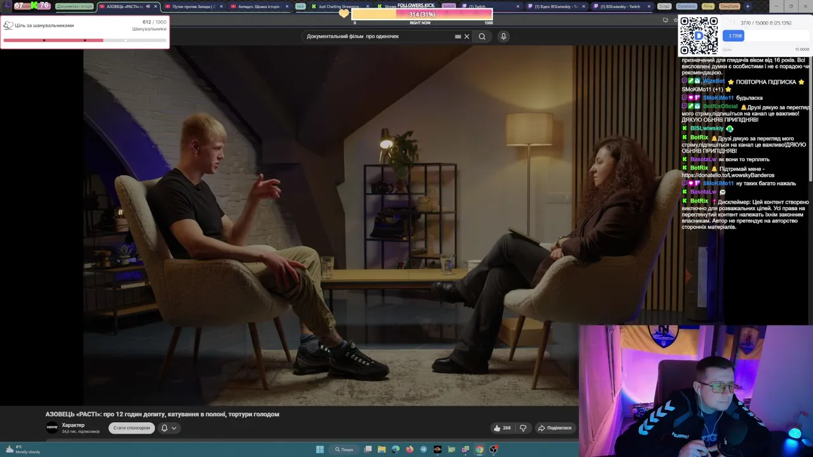Switch to the Антидот. Щемка історія tab
Screen dimensions: 813x457
[259, 6]
